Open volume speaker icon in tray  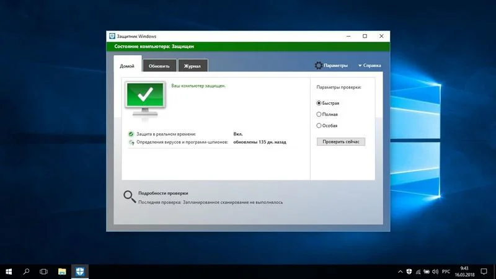tap(435, 272)
